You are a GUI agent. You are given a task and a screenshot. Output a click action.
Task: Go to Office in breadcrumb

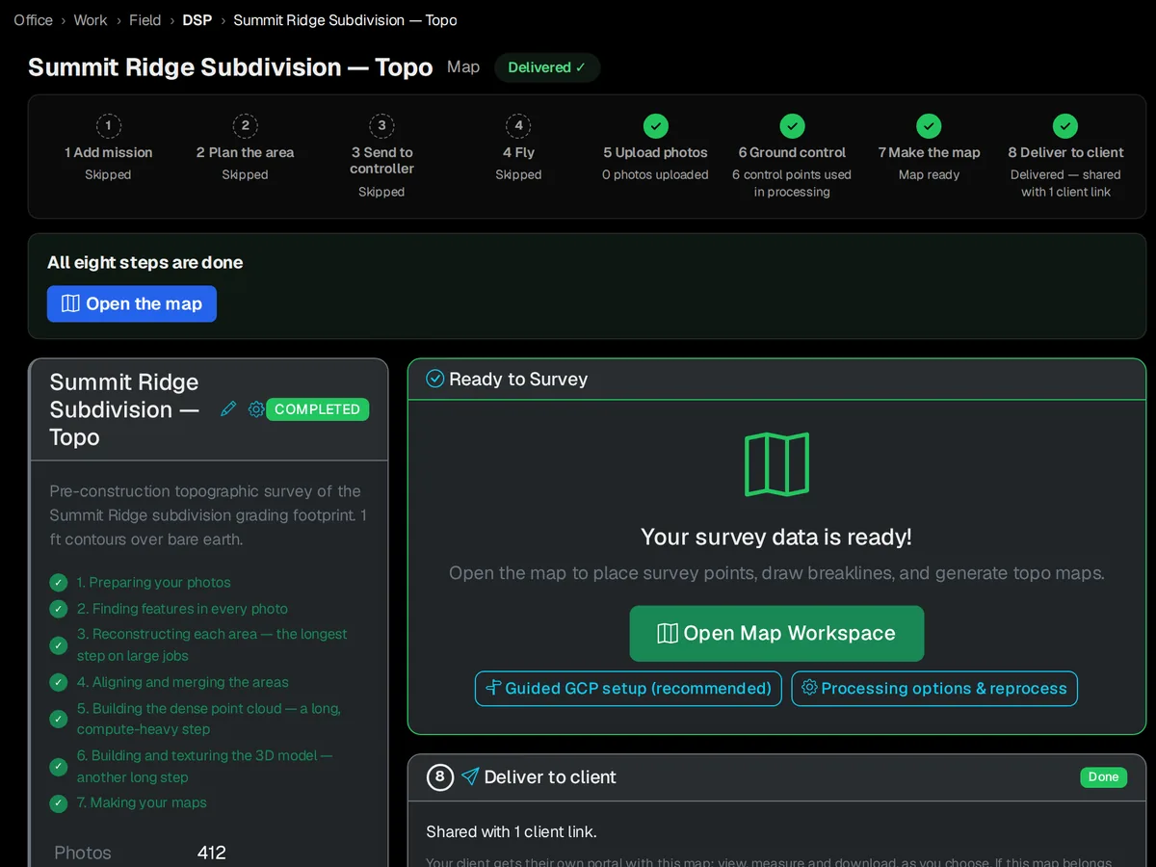(33, 20)
